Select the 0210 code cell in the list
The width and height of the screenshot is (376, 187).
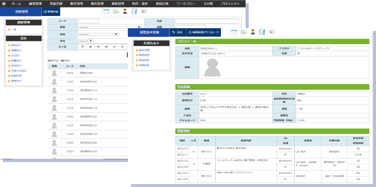[70, 151]
